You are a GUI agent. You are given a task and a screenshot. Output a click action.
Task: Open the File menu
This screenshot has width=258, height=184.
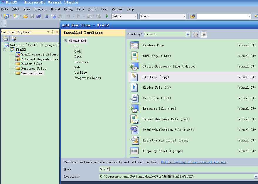pyautogui.click(x=4, y=9)
